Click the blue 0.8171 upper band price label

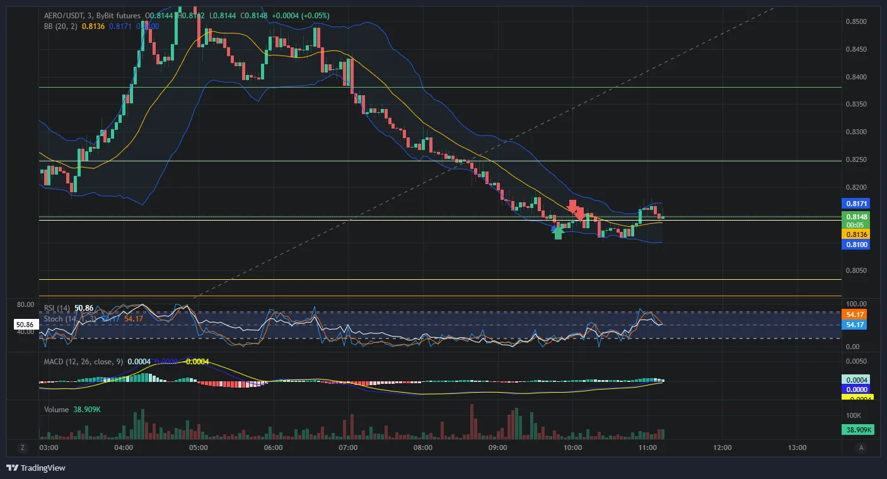tap(855, 204)
